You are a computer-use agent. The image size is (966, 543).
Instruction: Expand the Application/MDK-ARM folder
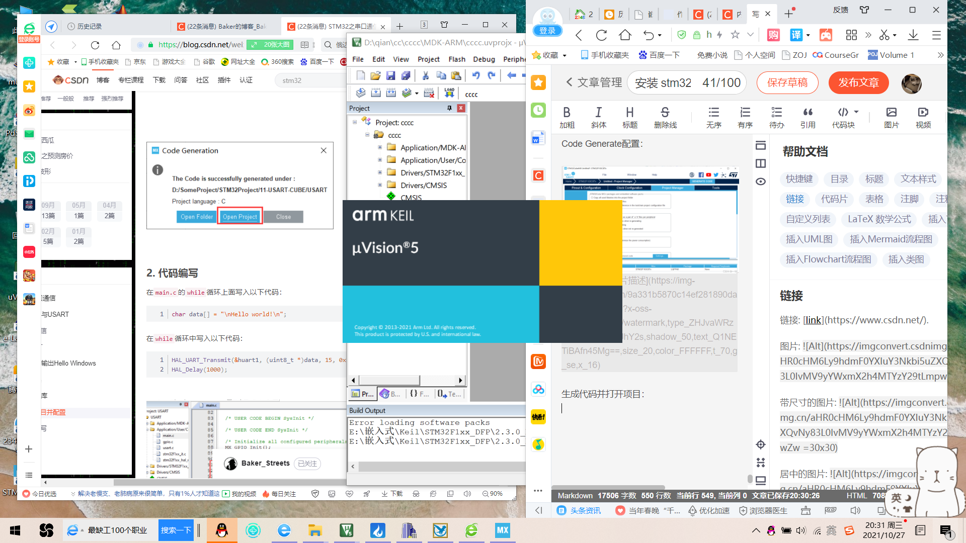(x=380, y=147)
